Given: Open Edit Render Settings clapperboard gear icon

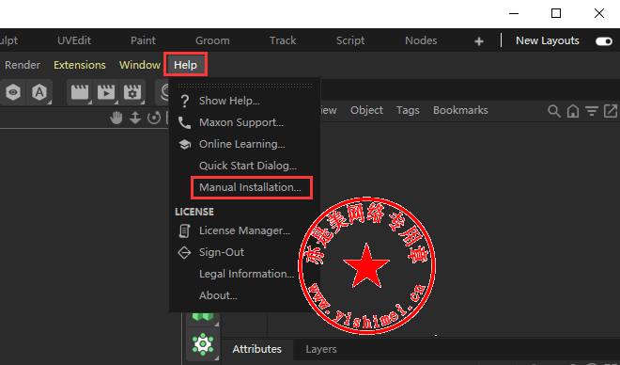Looking at the screenshot, I should (132, 92).
